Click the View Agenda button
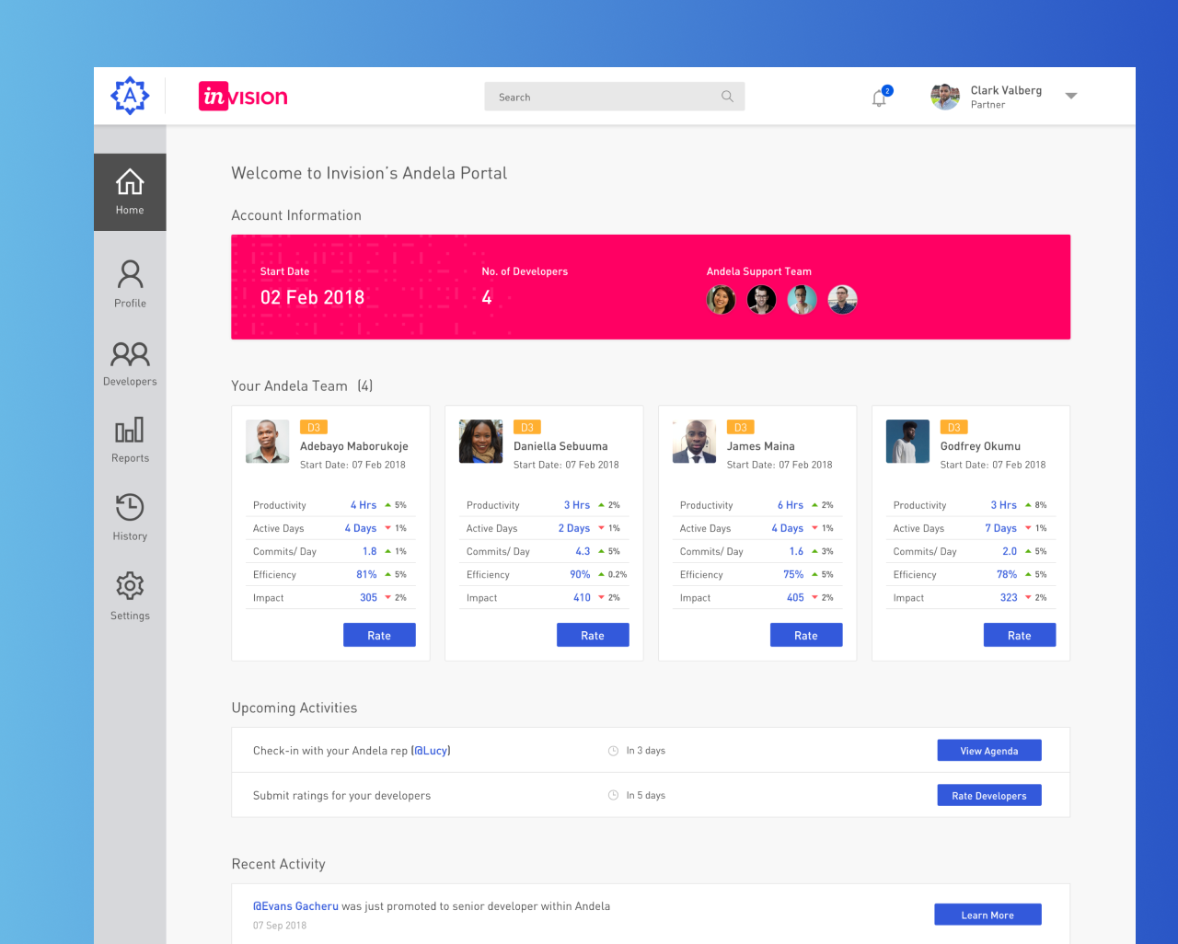 point(989,751)
